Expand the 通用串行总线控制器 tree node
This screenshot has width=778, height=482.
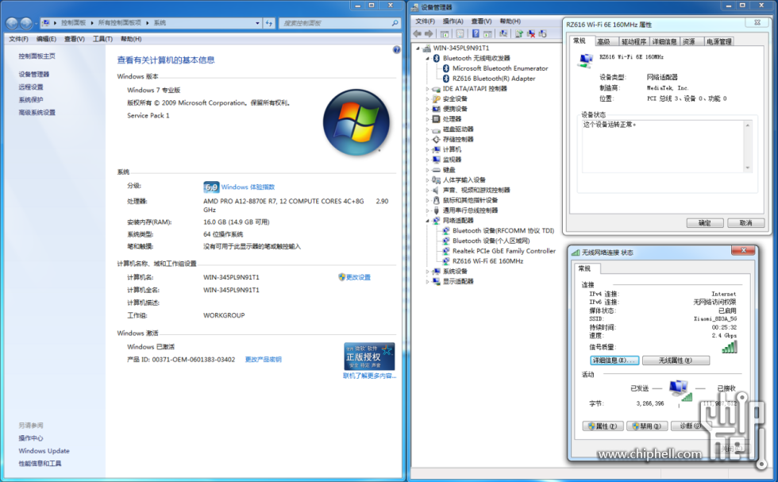427,210
